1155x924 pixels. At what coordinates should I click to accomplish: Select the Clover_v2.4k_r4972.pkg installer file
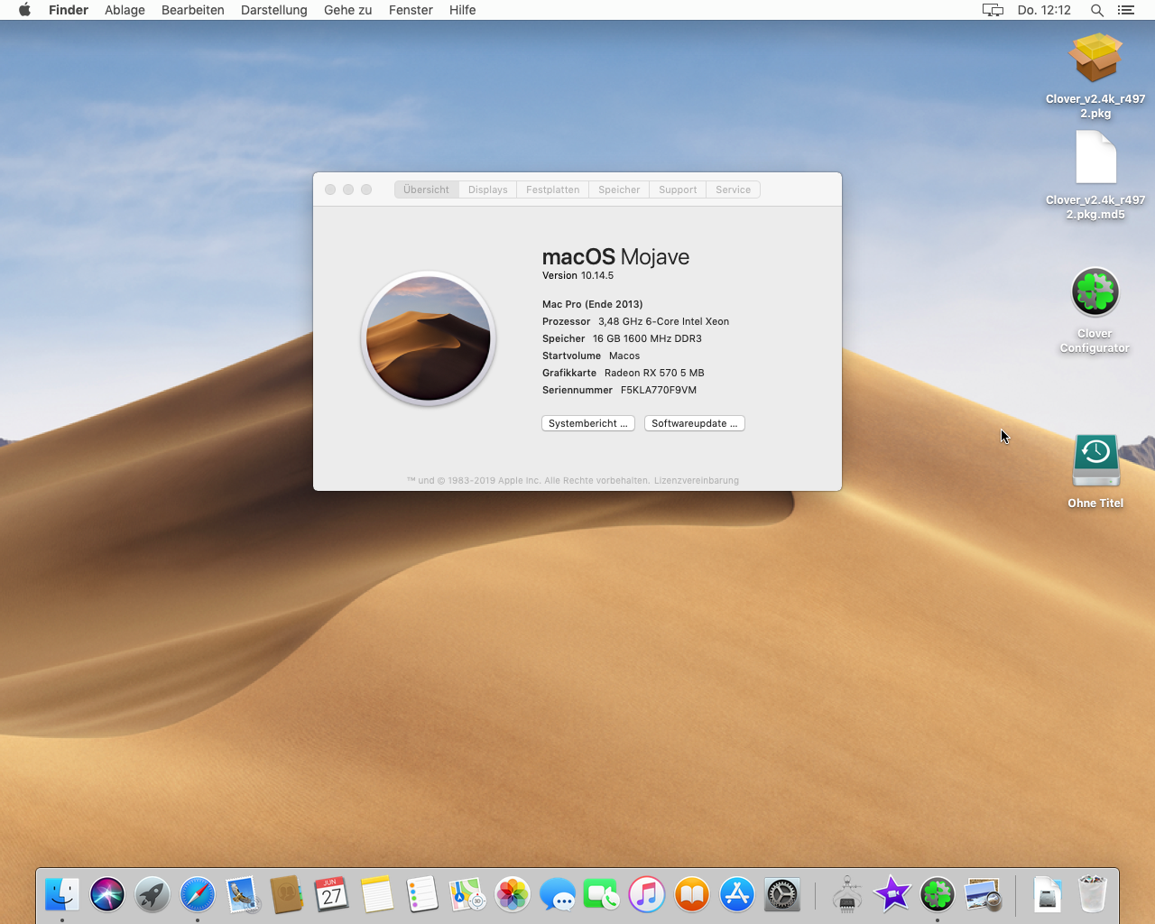coord(1095,60)
